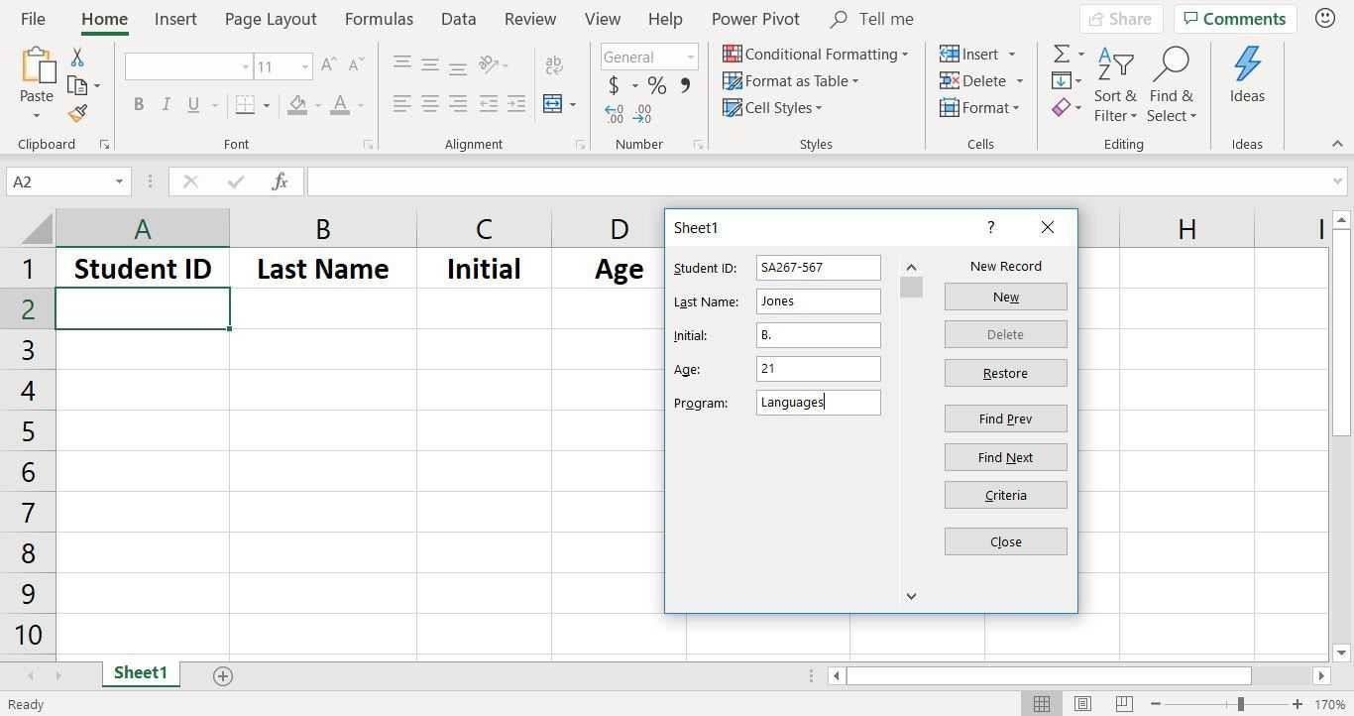Switch to Page Layout view in status bar
The height and width of the screenshot is (716, 1354).
coord(1082,704)
